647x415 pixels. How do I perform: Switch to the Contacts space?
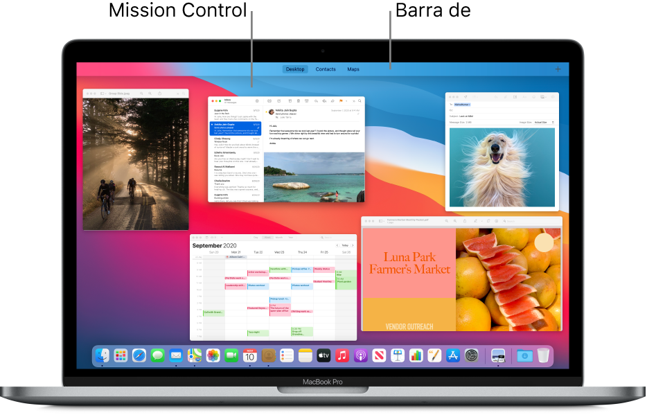tap(326, 69)
